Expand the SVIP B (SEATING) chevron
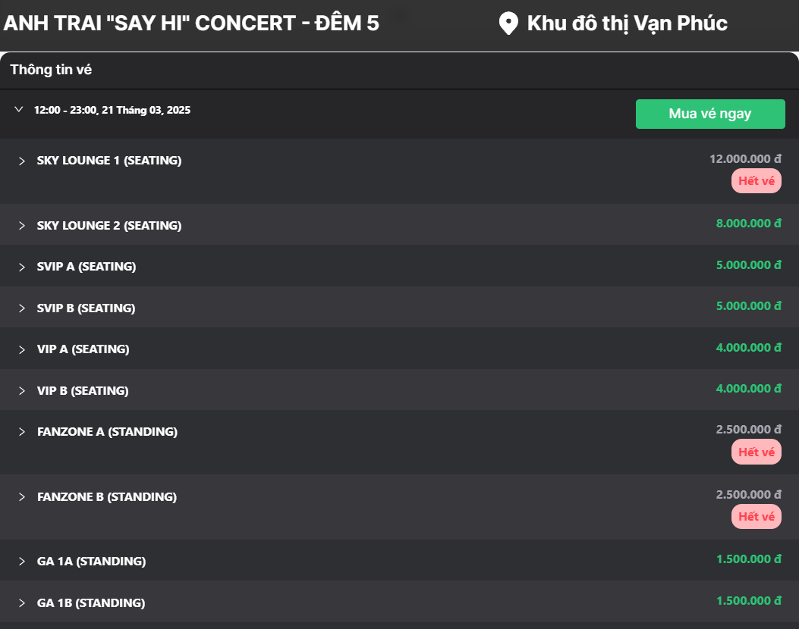The width and height of the screenshot is (799, 629). tap(22, 308)
